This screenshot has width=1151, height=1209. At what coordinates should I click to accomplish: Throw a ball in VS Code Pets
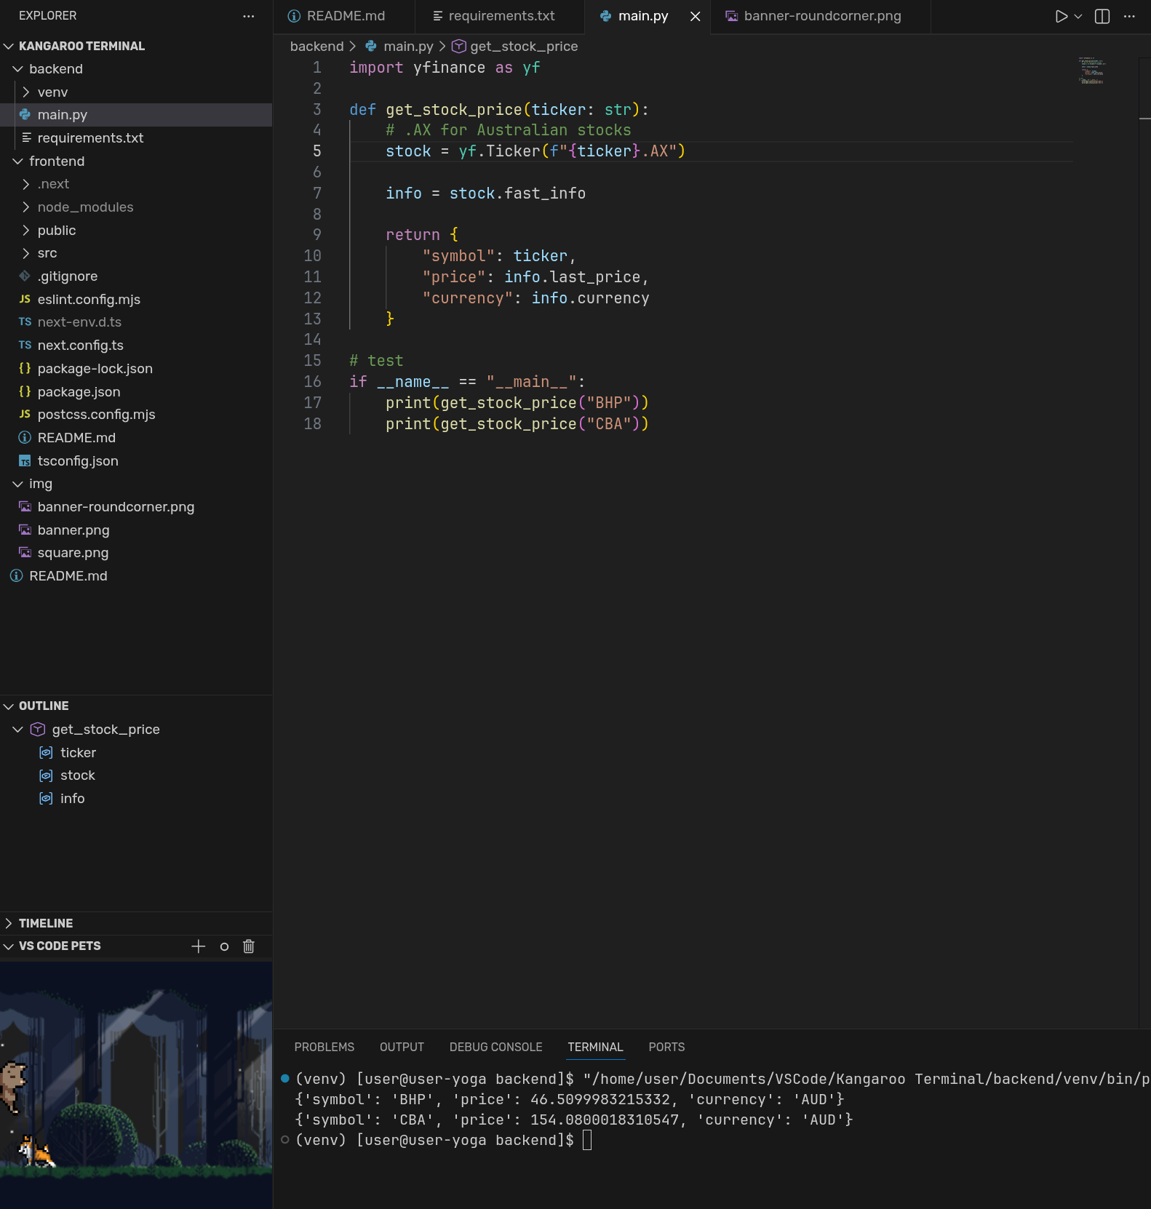click(224, 946)
